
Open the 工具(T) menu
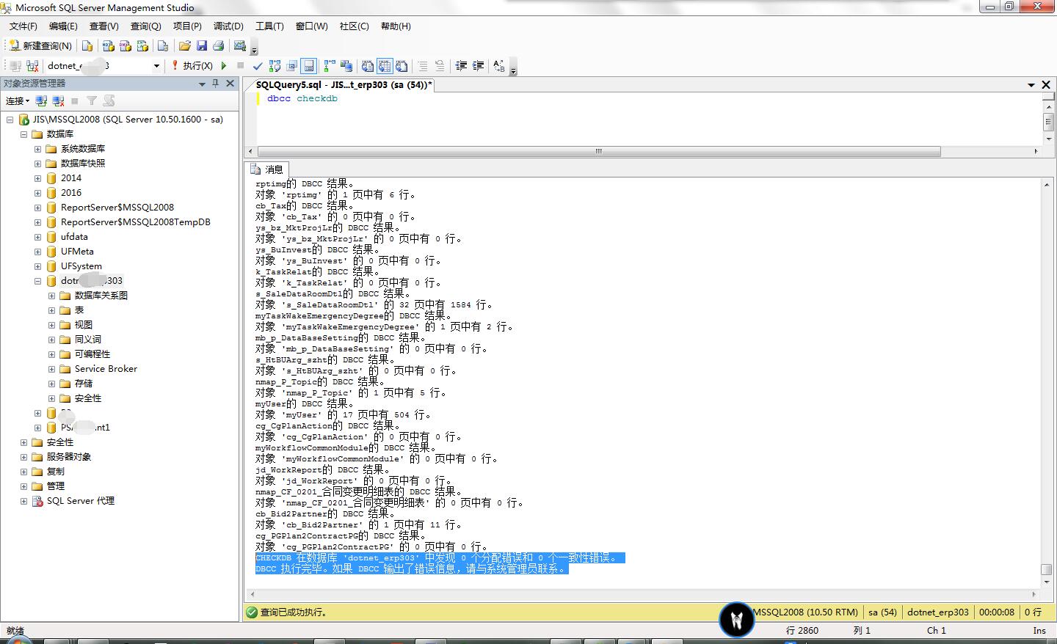point(269,26)
